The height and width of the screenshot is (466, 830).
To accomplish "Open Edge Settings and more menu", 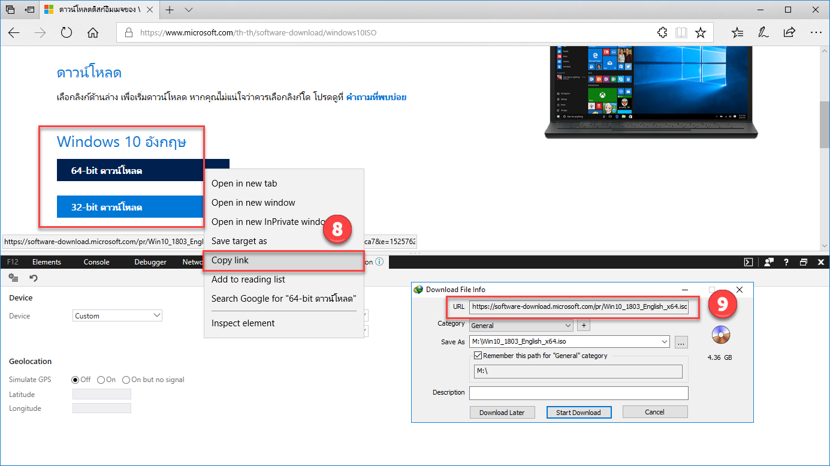I will point(816,33).
